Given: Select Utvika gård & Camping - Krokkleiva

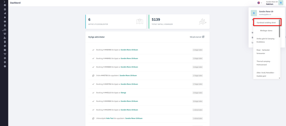Looking at the screenshot, I should coord(266,40).
